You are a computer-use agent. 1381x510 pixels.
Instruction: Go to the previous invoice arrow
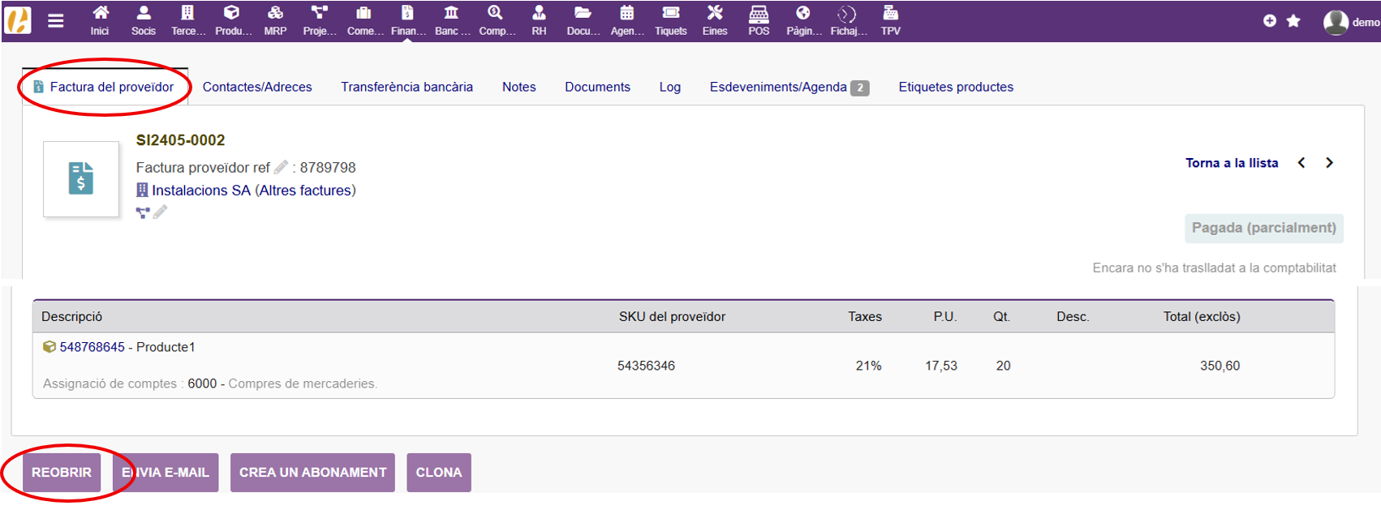pos(1301,163)
